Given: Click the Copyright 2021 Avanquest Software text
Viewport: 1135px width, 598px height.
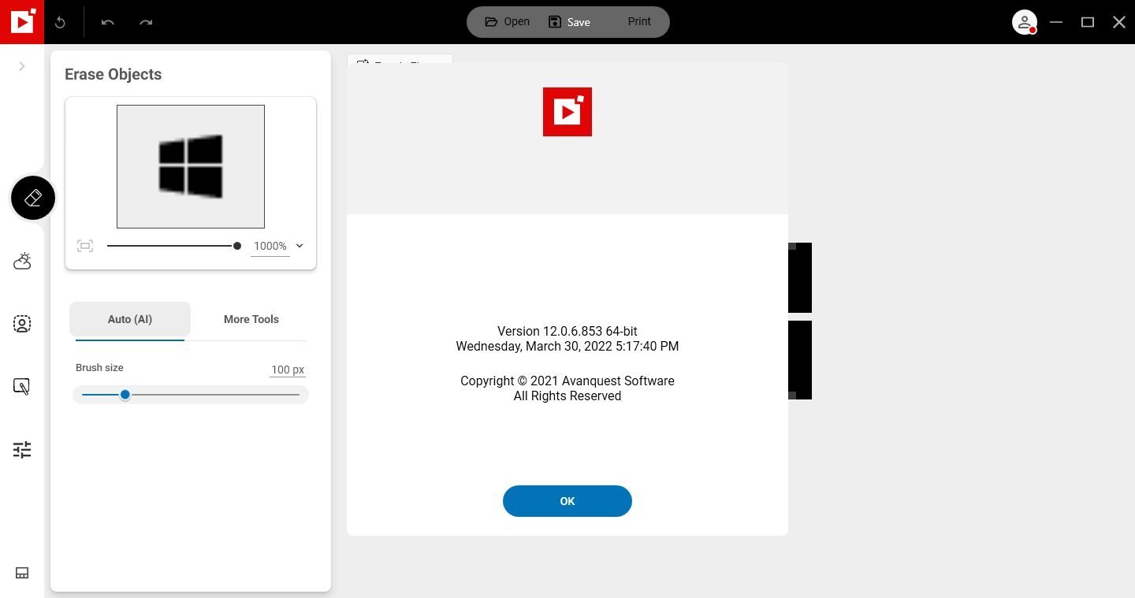Looking at the screenshot, I should tap(567, 381).
